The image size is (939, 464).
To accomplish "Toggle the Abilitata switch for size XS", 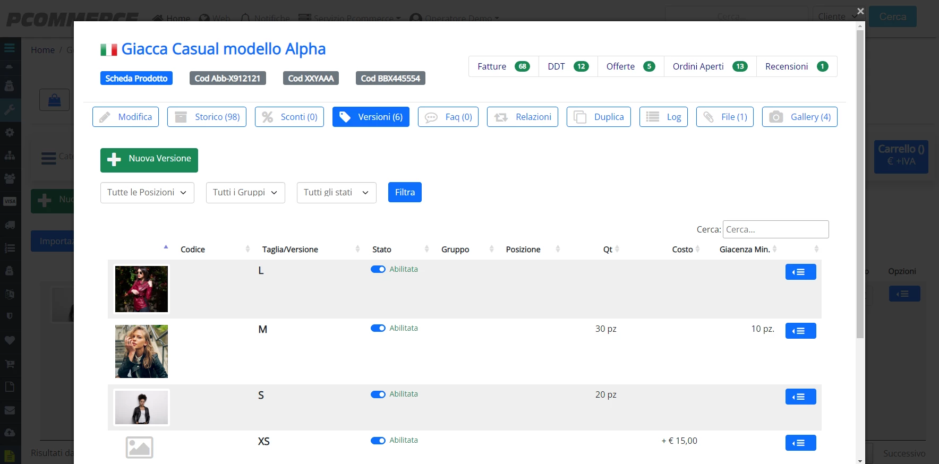I will 378,441.
